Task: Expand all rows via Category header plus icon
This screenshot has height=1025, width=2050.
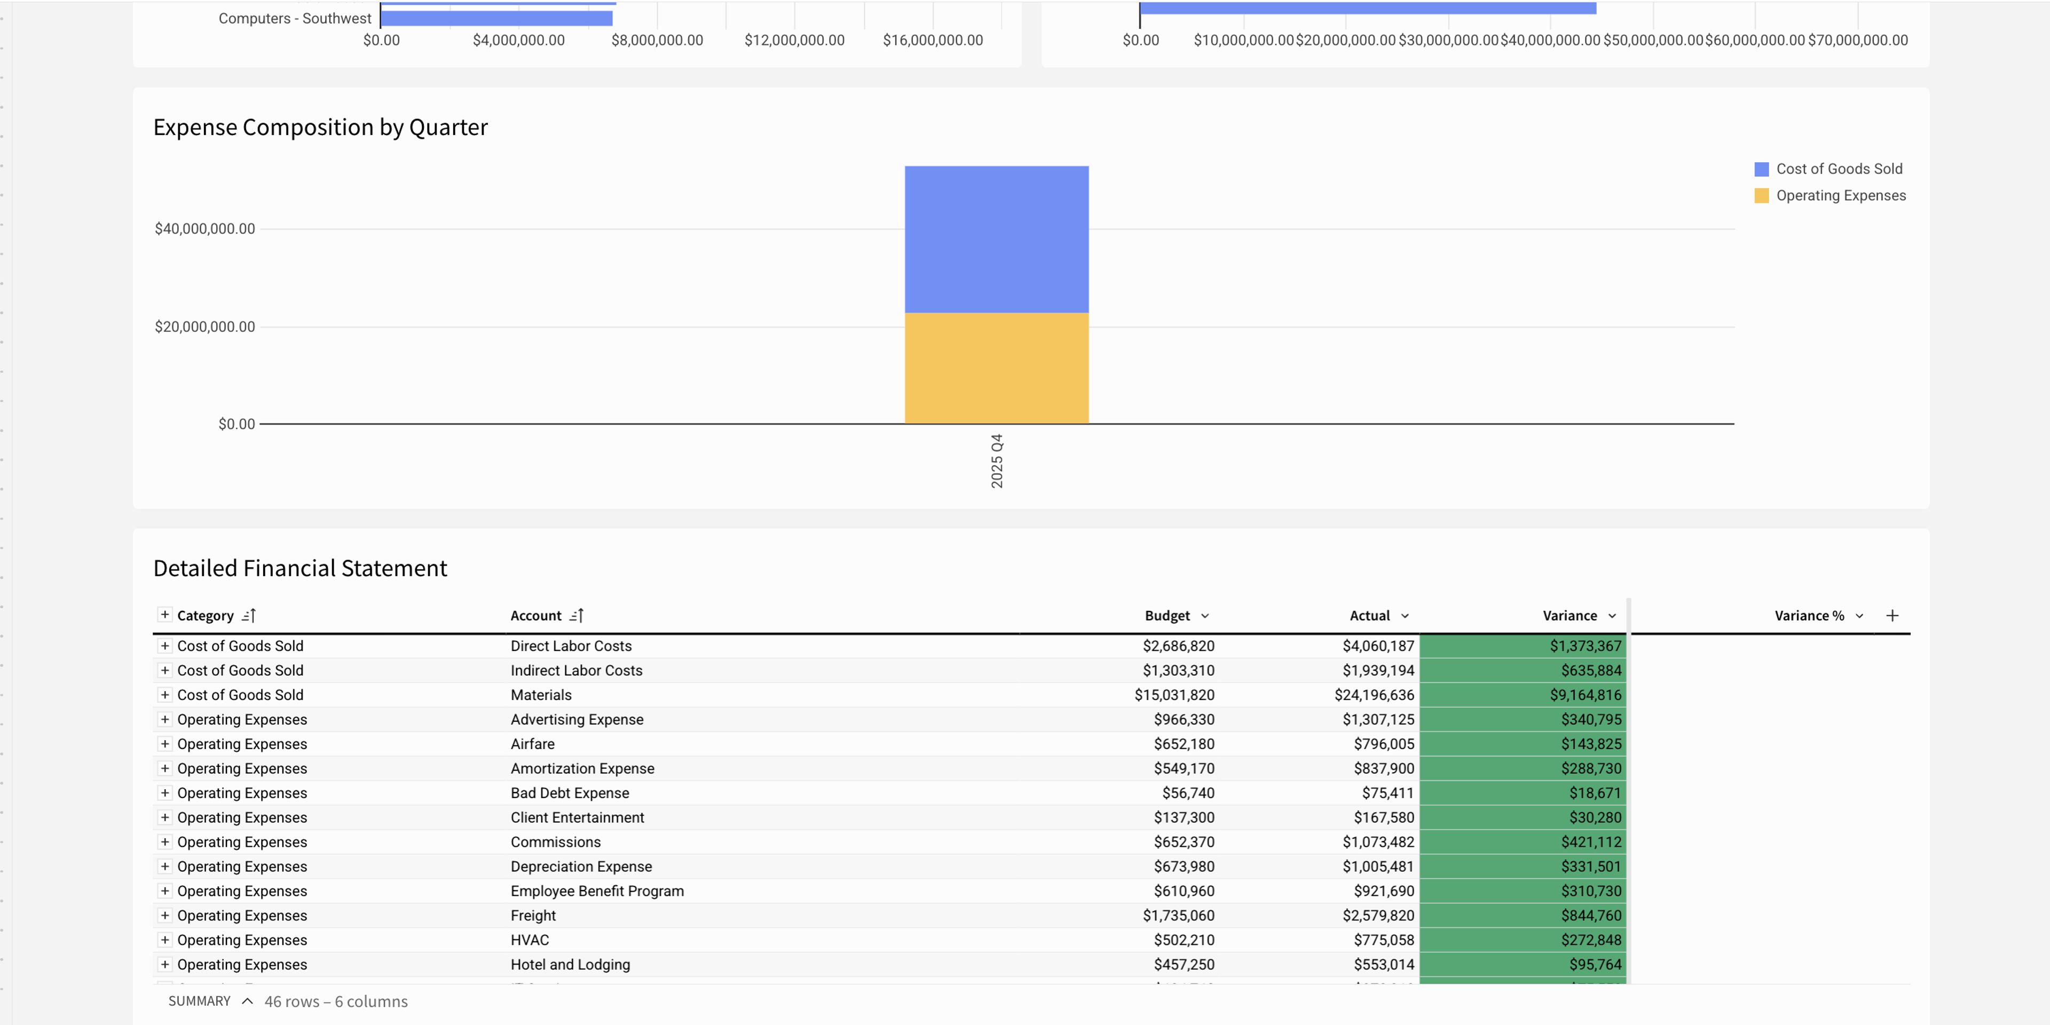Action: 165,615
